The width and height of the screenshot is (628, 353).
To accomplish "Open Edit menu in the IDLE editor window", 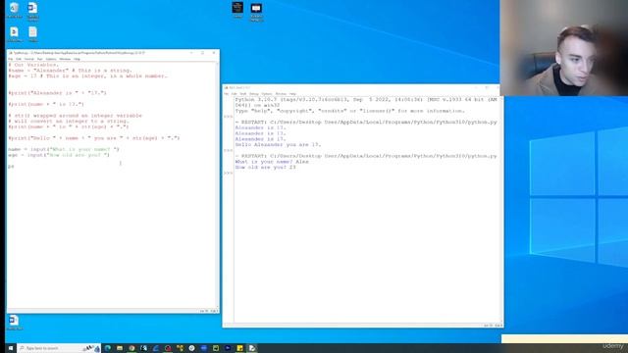I will point(19,59).
